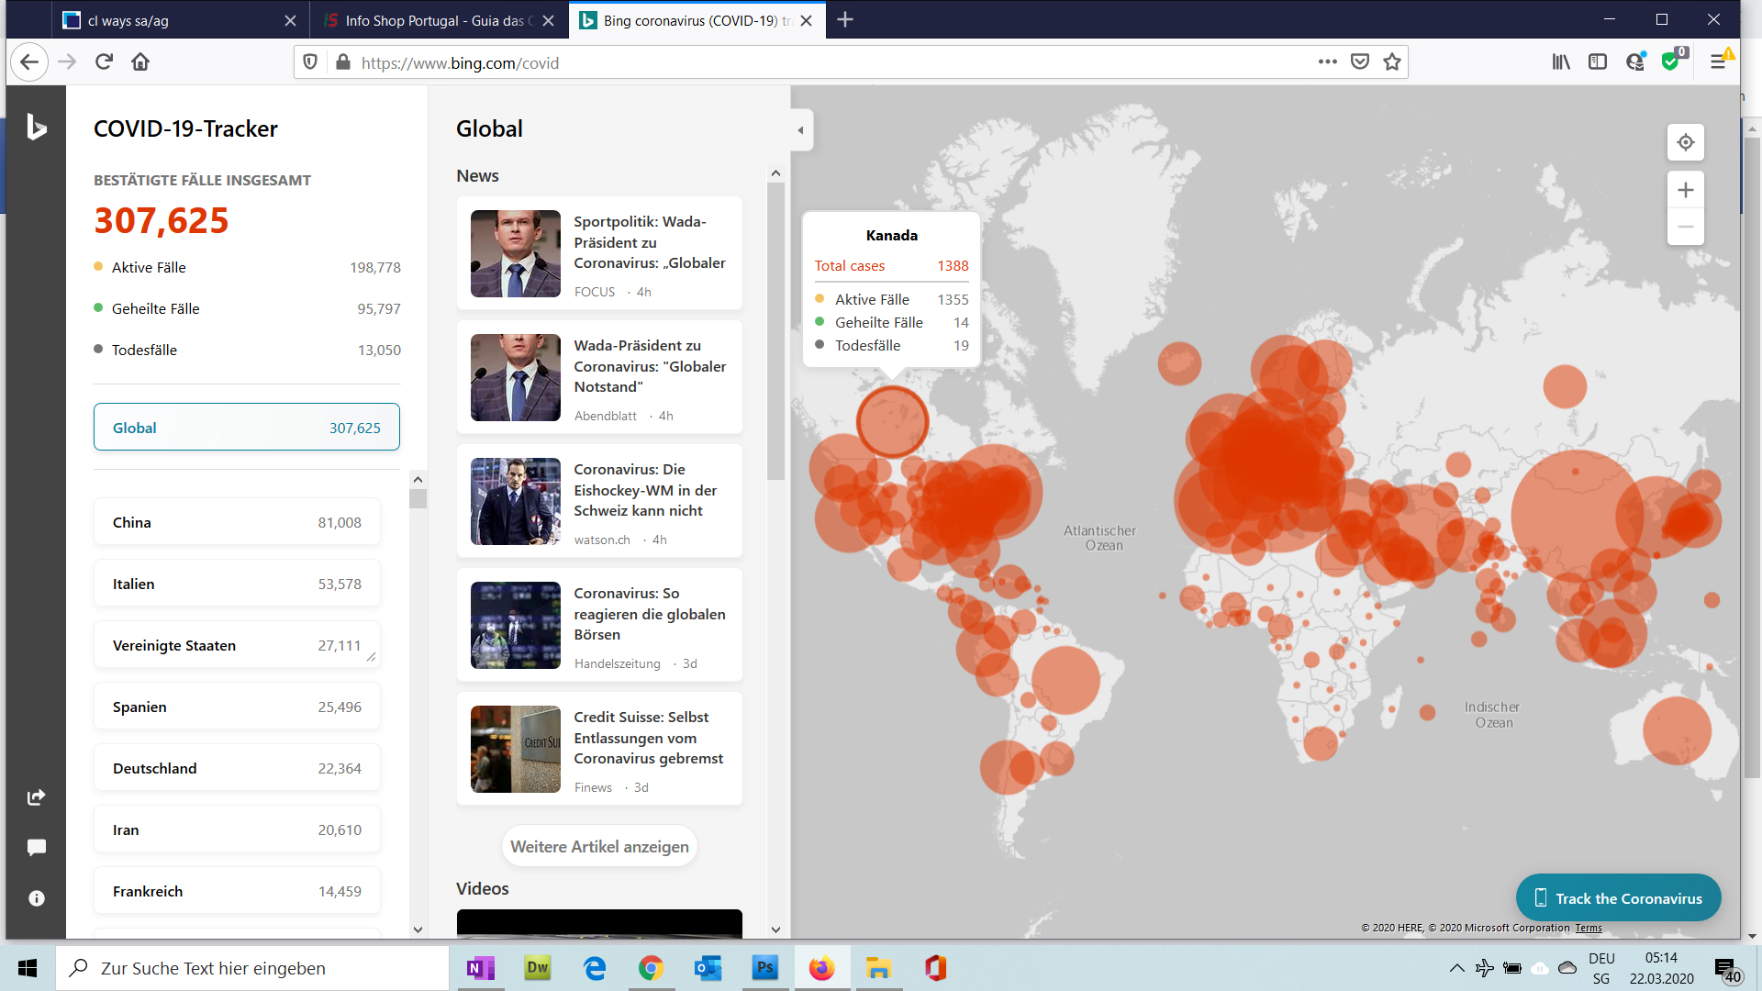Viewport: 1762px width, 991px height.
Task: Zoom in the map with plus button
Action: (1685, 190)
